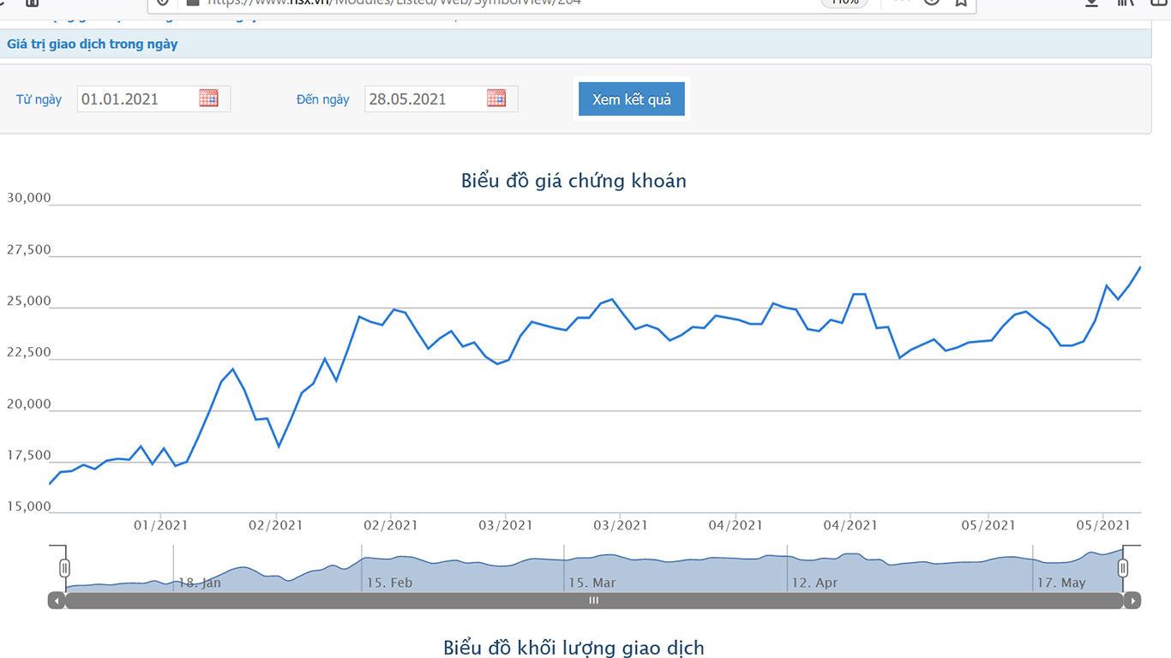Click the Biểu đồ giá chứng khoán title
The image size is (1171, 658).
[573, 181]
